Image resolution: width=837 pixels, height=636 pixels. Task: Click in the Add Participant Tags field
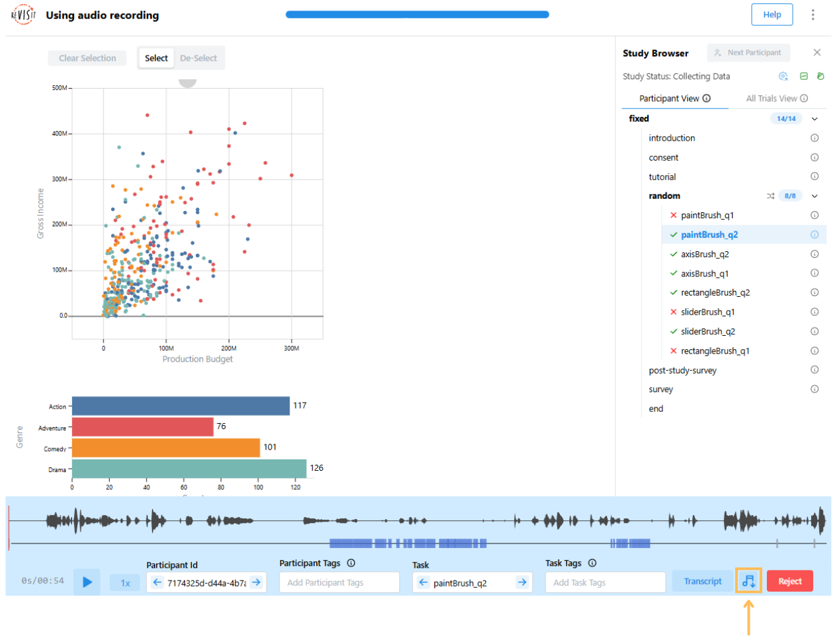tap(339, 582)
